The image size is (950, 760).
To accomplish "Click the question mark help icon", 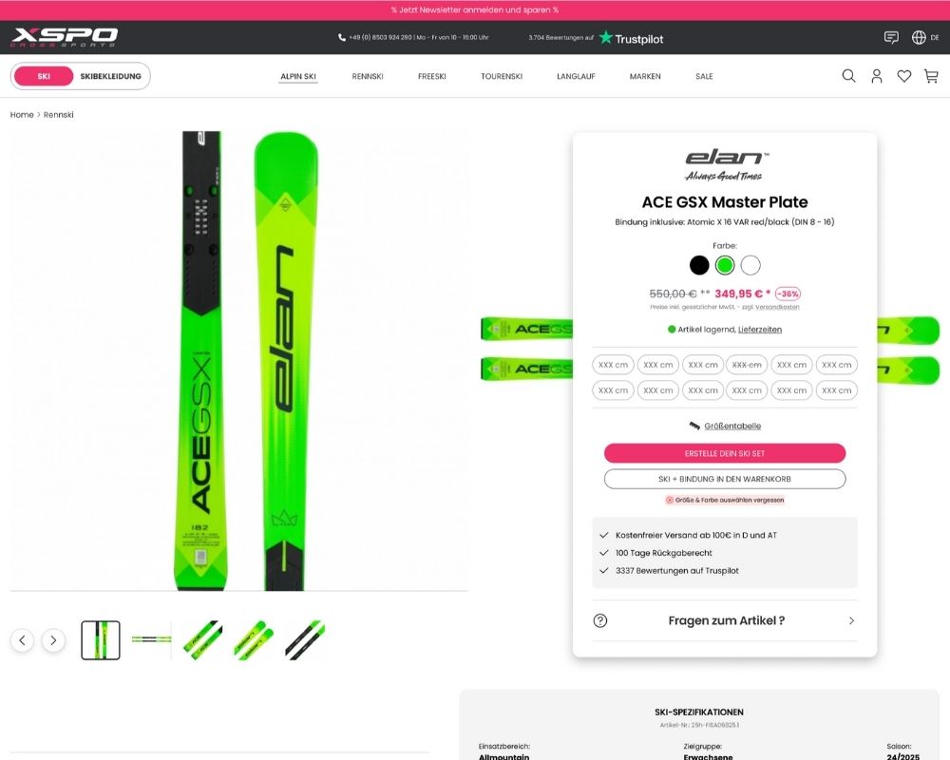I will [x=599, y=620].
